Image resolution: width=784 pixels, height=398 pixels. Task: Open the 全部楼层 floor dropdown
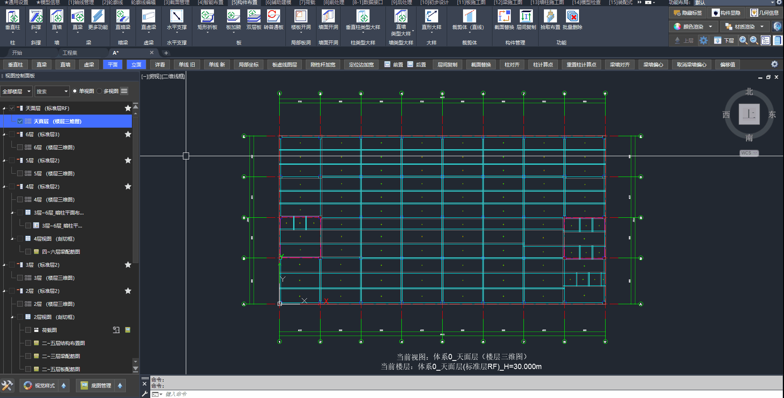(x=16, y=91)
